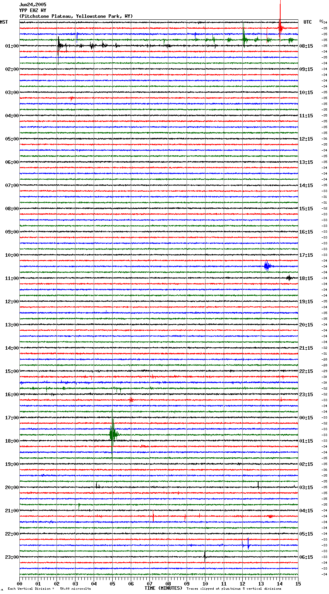
Task: Click the 11:15 UTC time label
Action: point(306,116)
